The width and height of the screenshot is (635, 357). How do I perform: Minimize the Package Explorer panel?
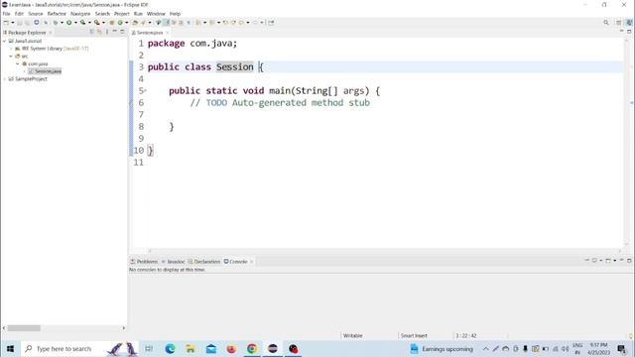(115, 32)
